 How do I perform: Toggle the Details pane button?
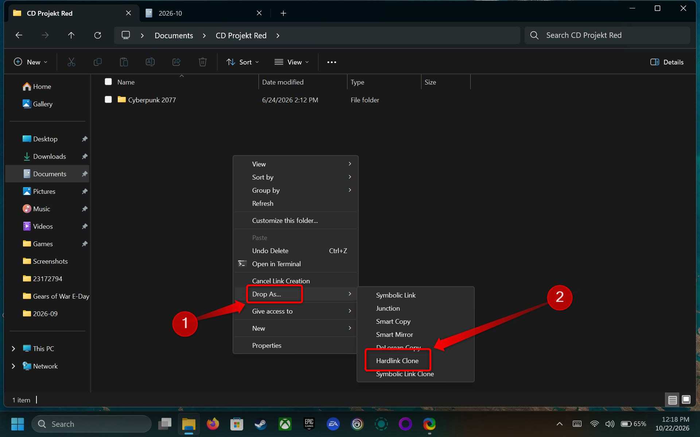pyautogui.click(x=667, y=62)
